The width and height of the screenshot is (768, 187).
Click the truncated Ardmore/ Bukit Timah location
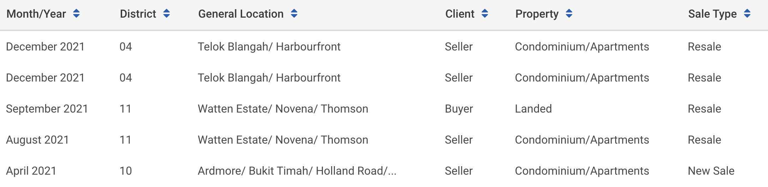coord(297,171)
